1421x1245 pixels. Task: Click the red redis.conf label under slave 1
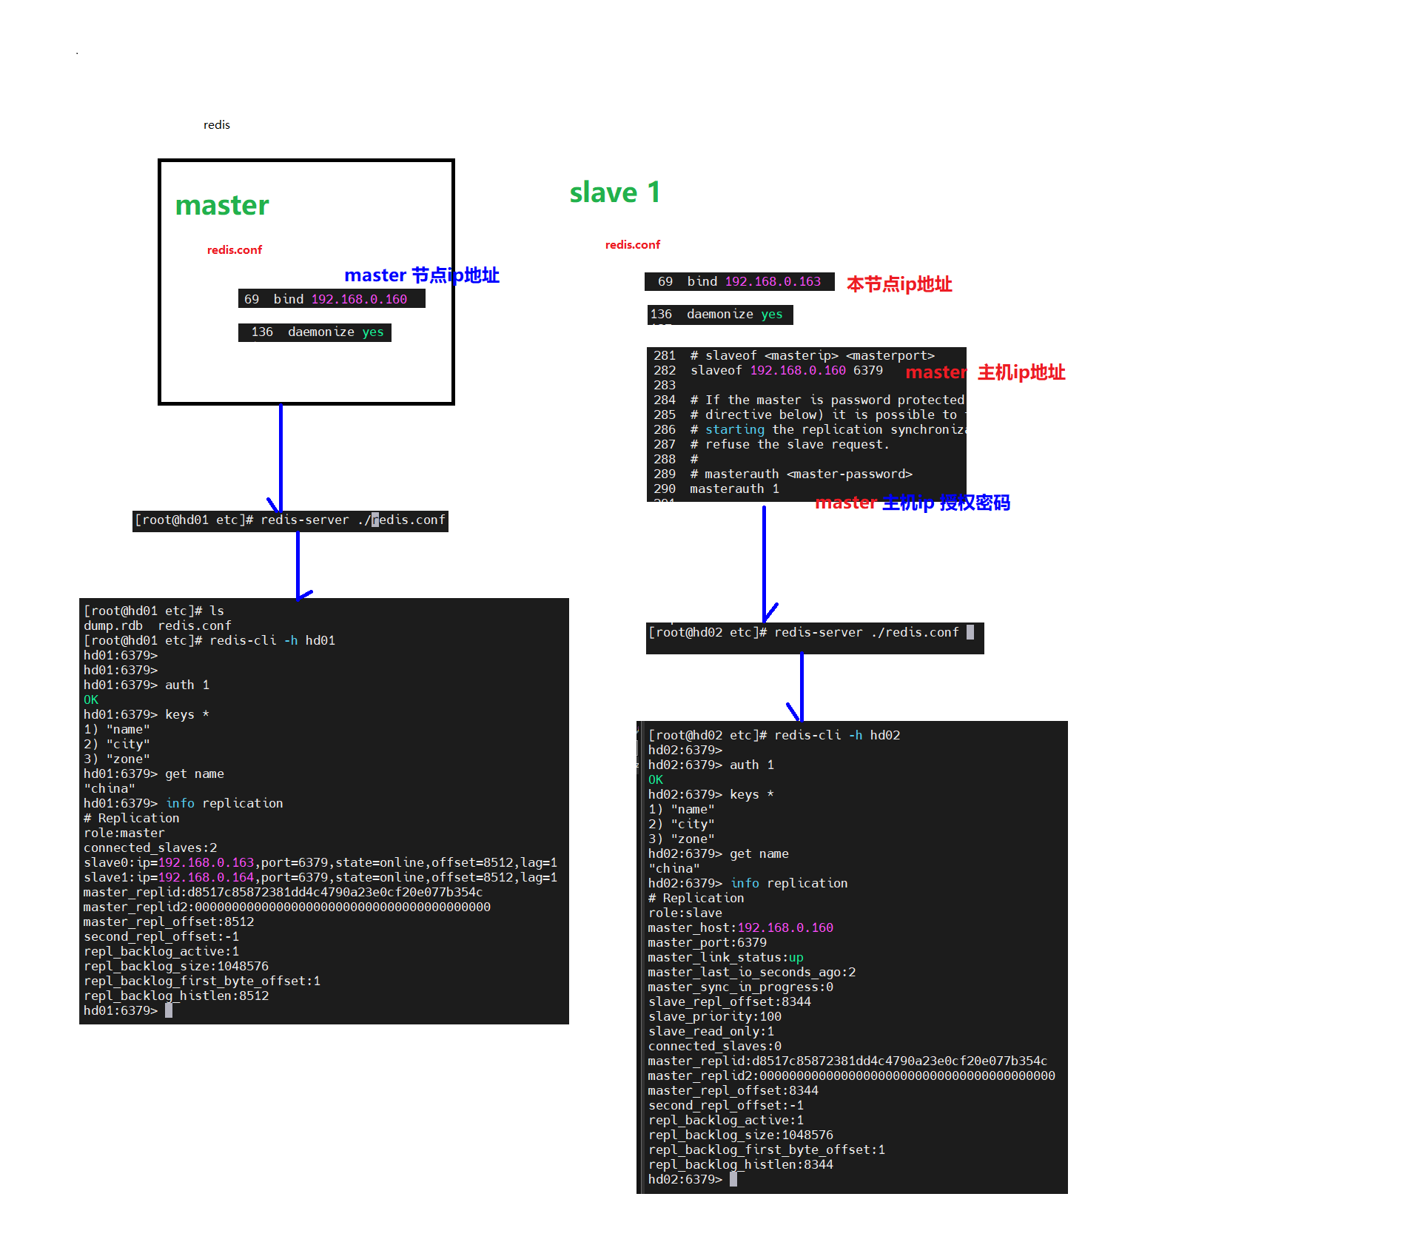click(x=632, y=245)
